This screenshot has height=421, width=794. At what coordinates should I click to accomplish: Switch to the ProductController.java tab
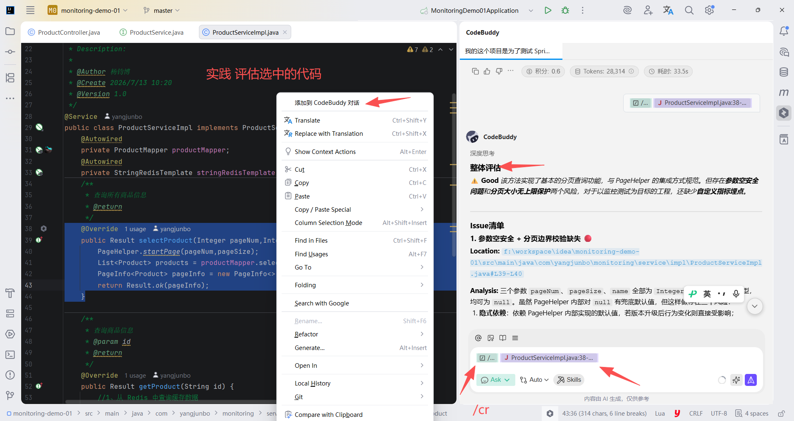tap(64, 32)
